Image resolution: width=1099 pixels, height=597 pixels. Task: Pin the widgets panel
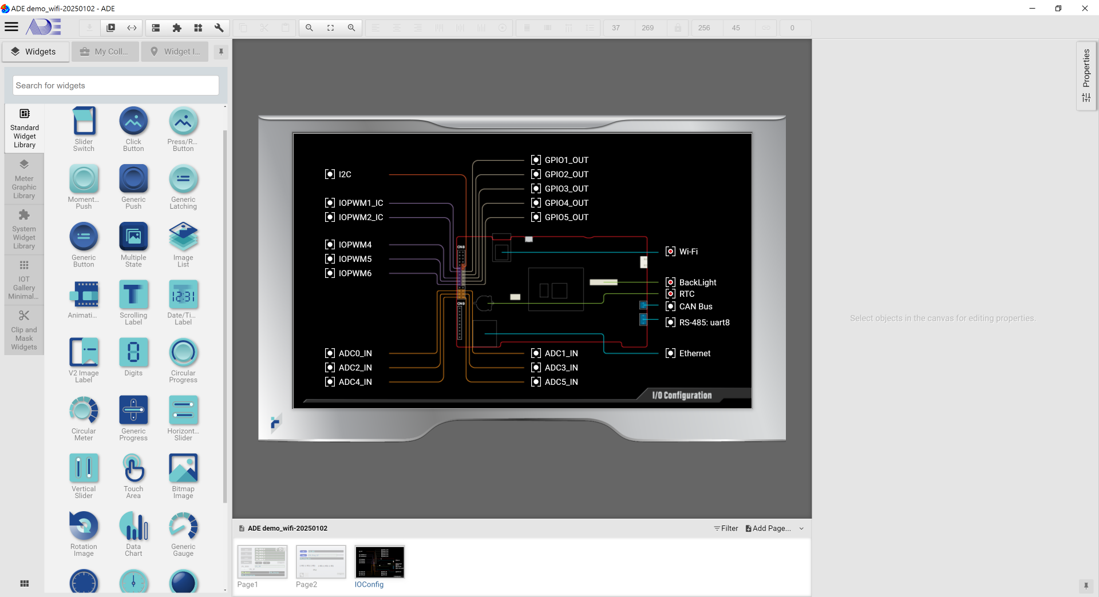221,51
